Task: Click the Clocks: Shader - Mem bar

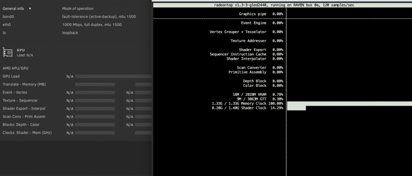Action: coord(95,133)
